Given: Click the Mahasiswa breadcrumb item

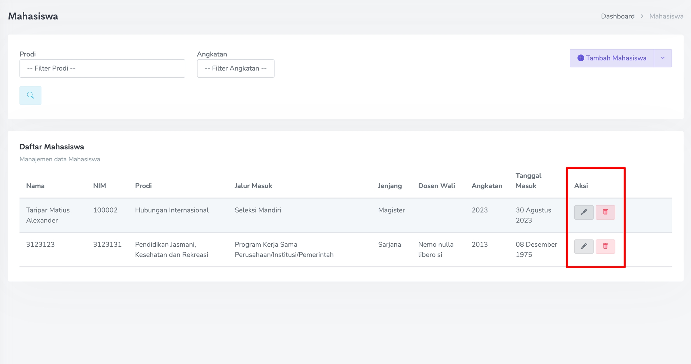Looking at the screenshot, I should pyautogui.click(x=666, y=16).
